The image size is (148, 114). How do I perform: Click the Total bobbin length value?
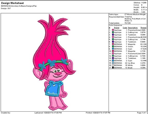click(x=127, y=23)
